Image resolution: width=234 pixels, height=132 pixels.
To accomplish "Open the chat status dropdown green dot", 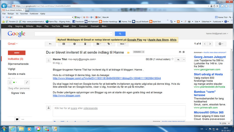I will point(15,82).
